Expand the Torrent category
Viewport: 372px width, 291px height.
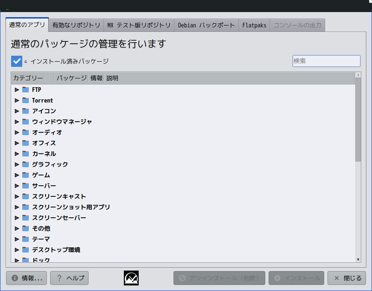point(17,100)
